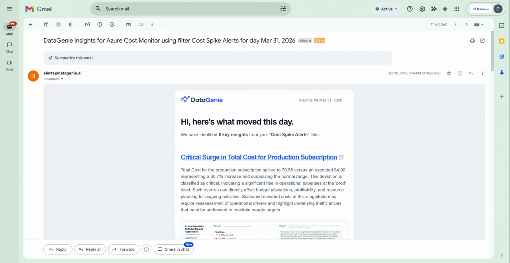510x263 pixels.
Task: Report this email as spam
Action: (59, 24)
